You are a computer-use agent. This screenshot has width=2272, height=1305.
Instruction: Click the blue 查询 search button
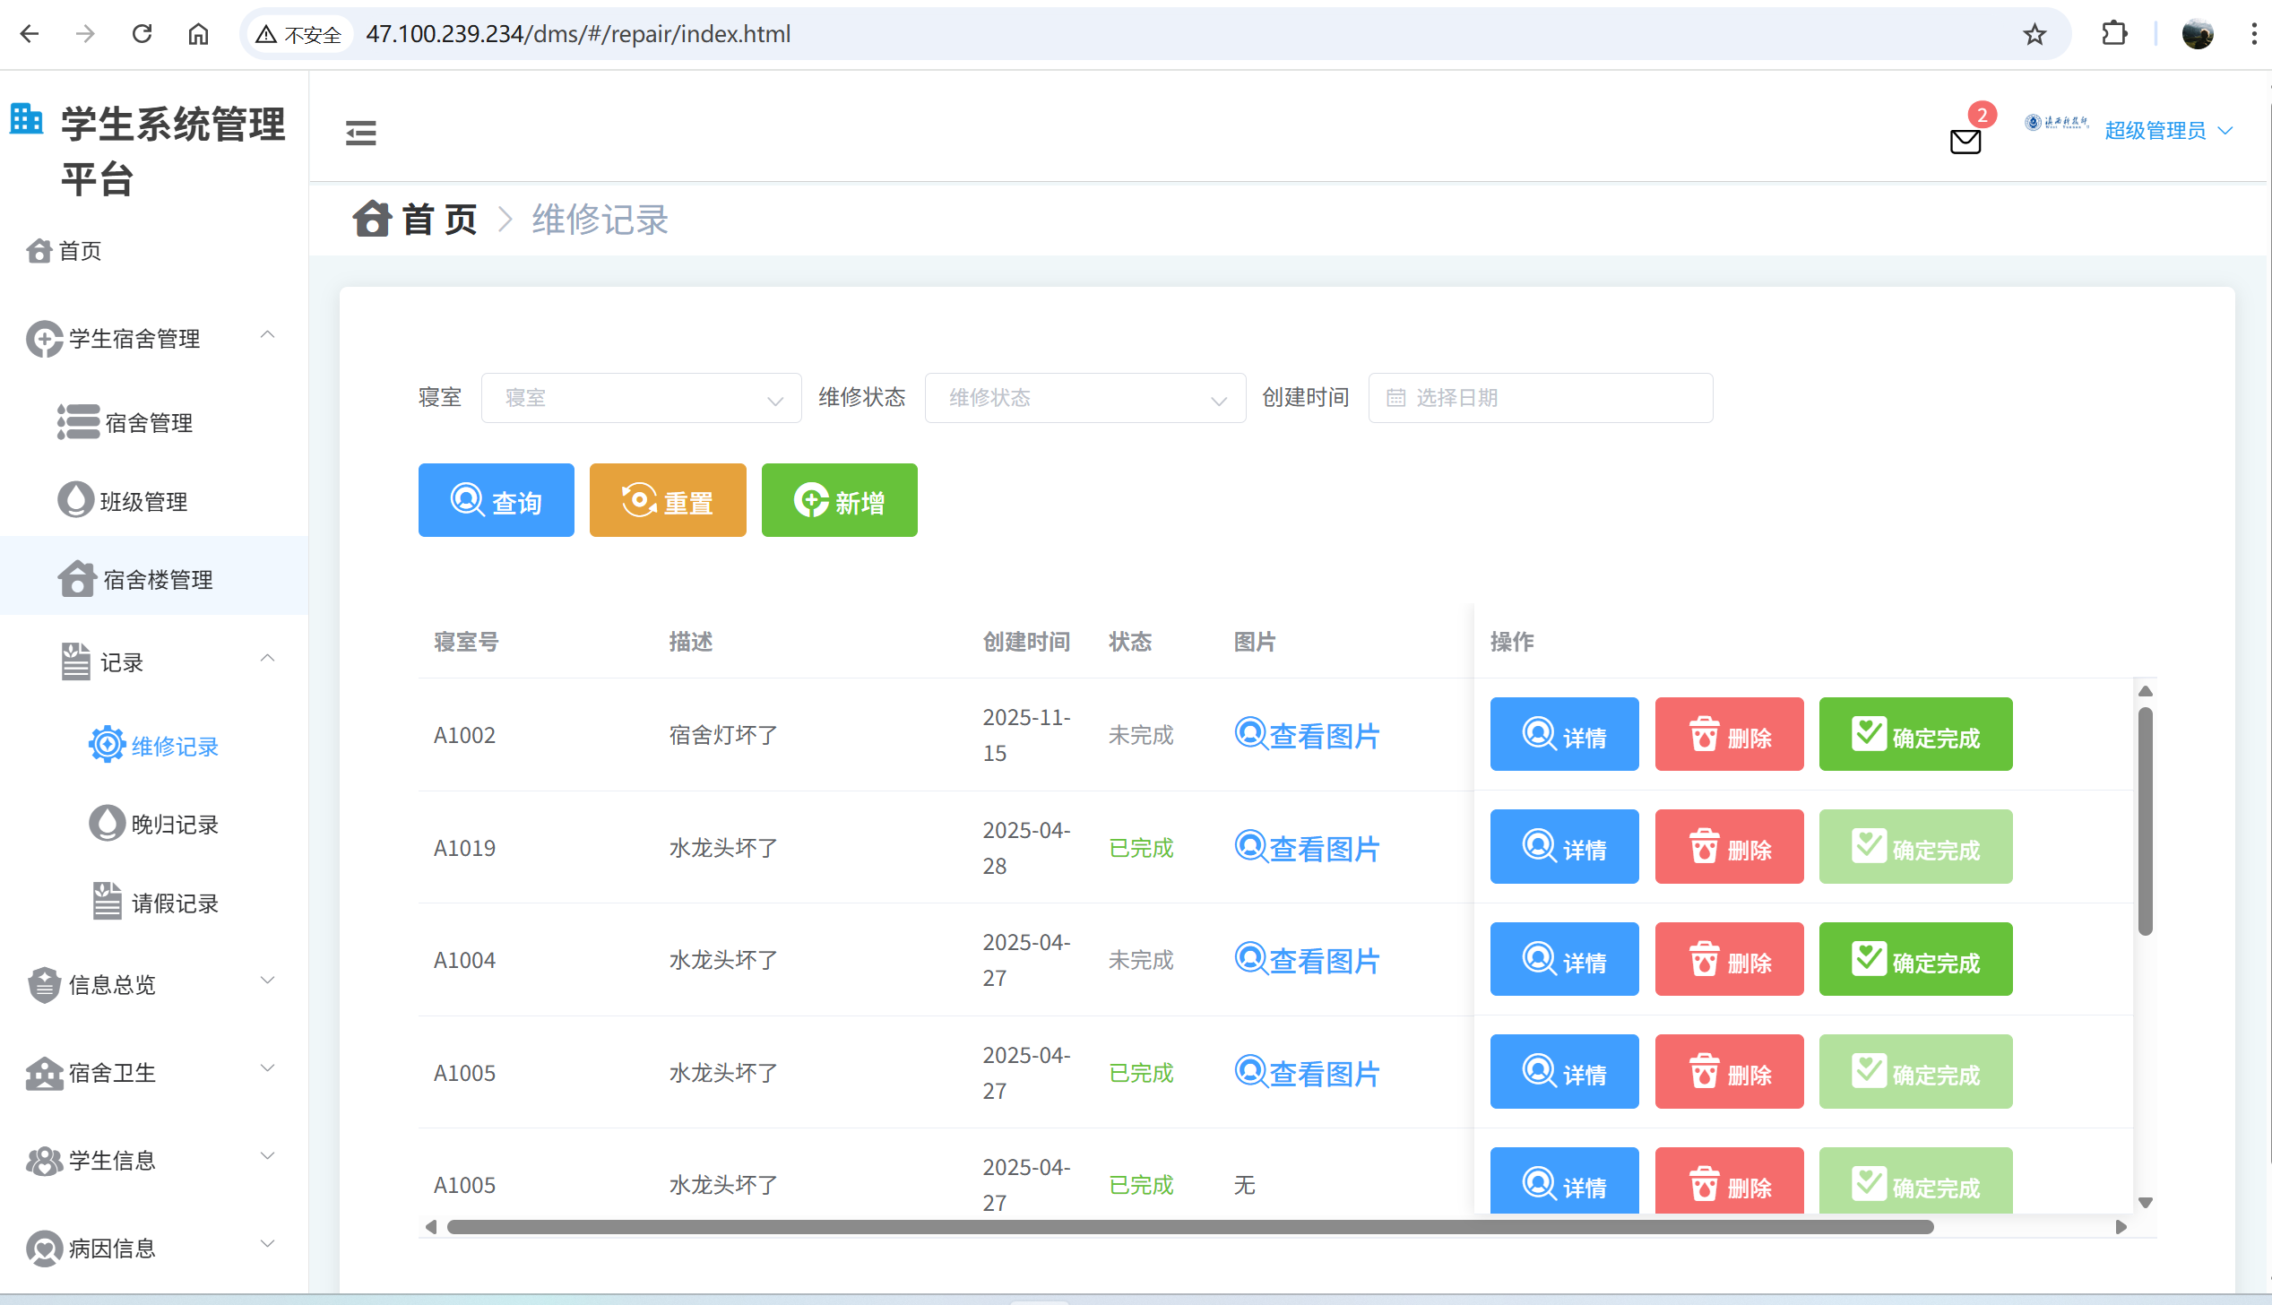coord(496,500)
